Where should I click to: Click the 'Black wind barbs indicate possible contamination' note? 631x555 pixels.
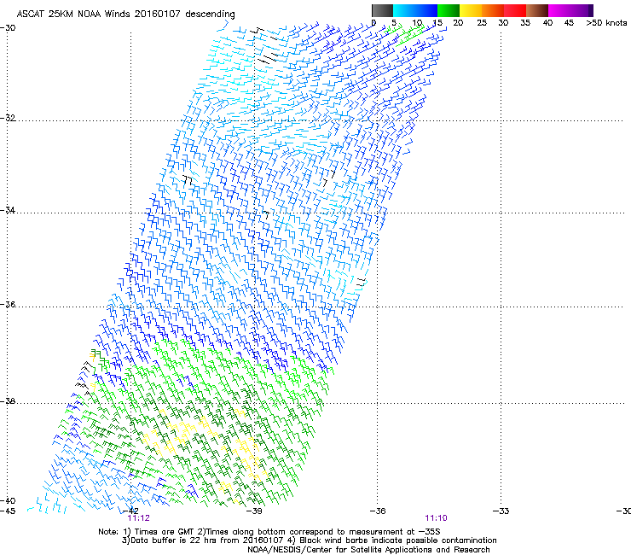coord(397,540)
